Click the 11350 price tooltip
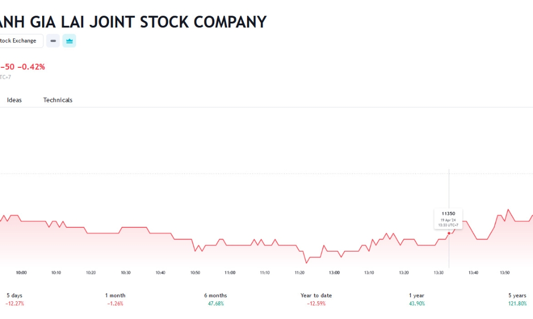 point(448,219)
